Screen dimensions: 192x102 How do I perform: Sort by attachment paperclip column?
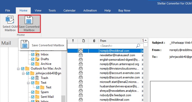click(94, 41)
